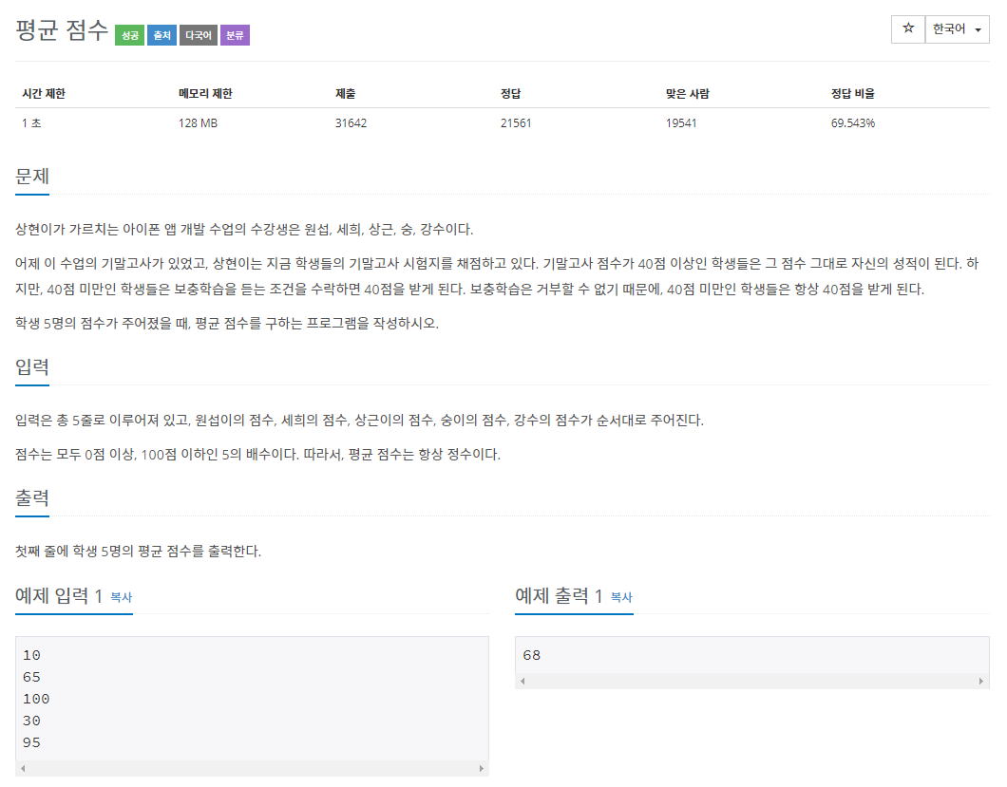The image size is (1007, 787).
Task: Click the sentence starting 학생 5명의 점수가
Action: click(x=227, y=324)
